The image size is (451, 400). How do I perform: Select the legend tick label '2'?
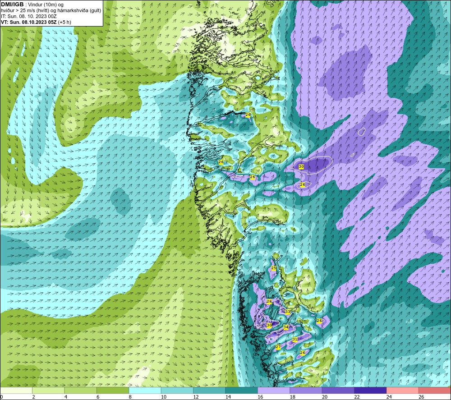click(34, 397)
